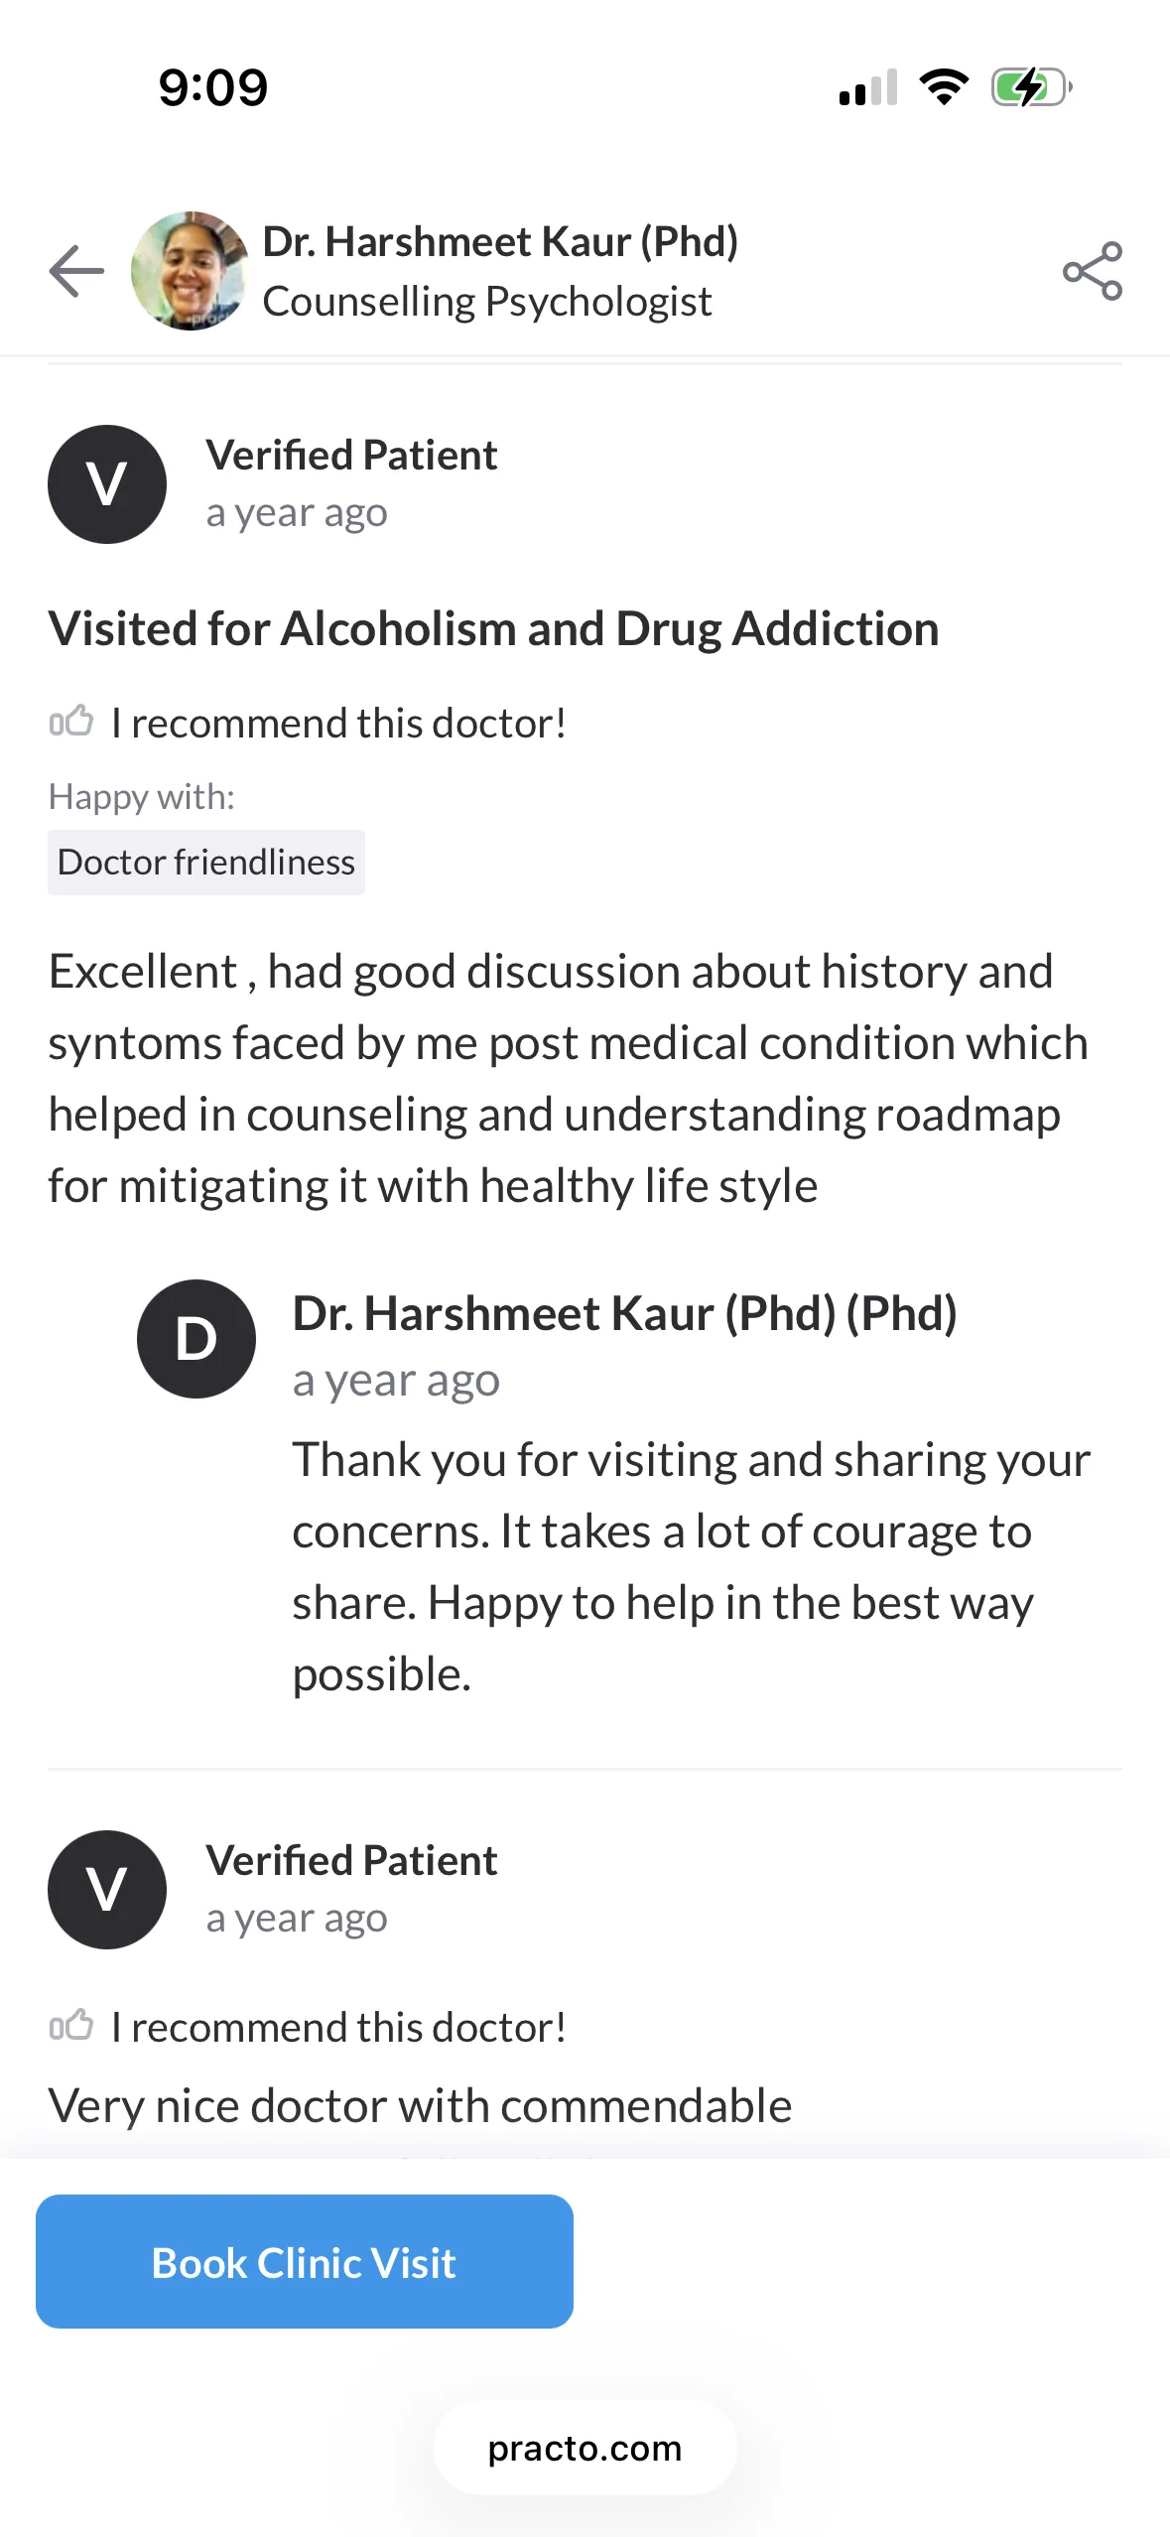Tap the battery charging status icon
Screen dimensions: 1170x2537
(1032, 87)
